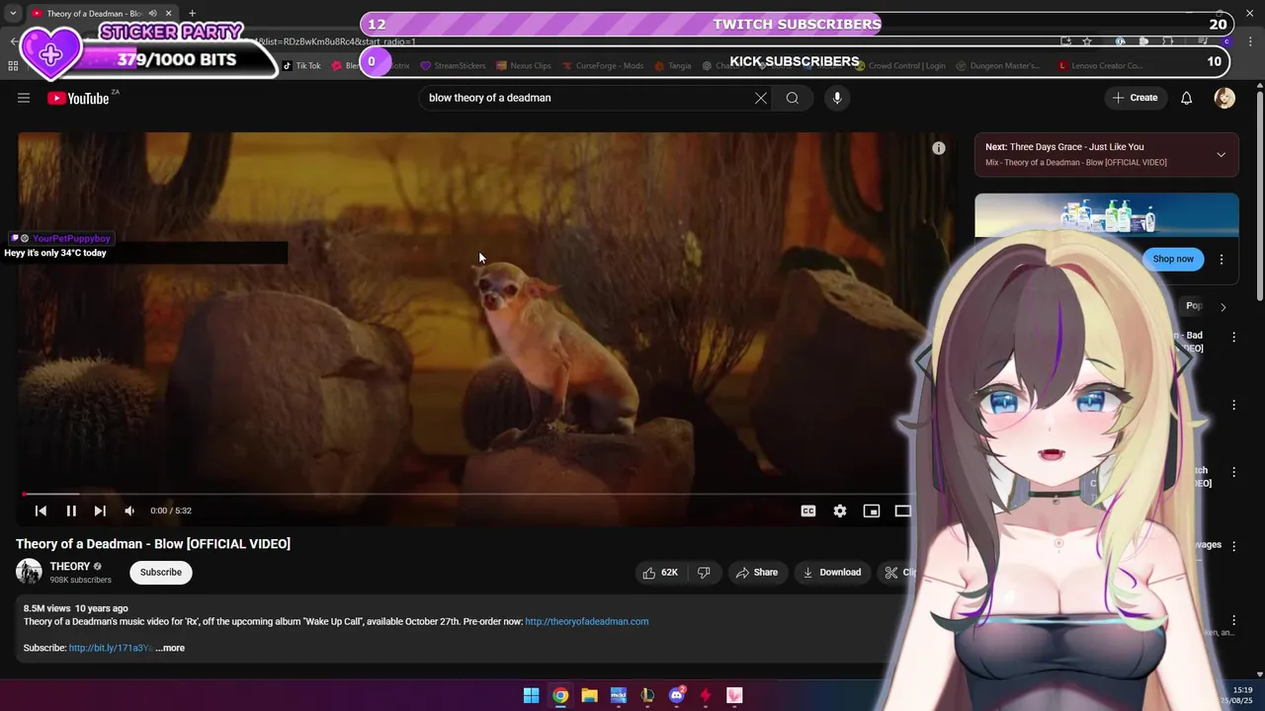Clear the search box with X
The image size is (1265, 711).
(761, 98)
